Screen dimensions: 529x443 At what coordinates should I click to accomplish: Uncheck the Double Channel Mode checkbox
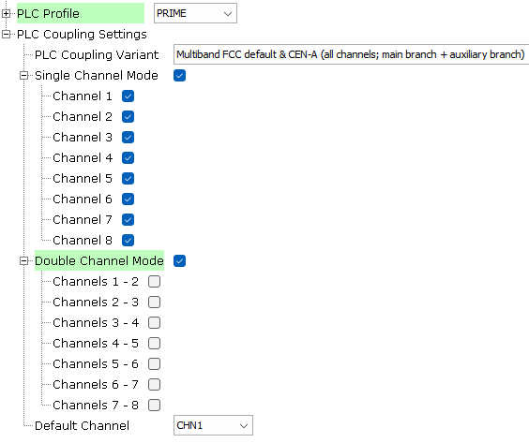click(x=179, y=260)
